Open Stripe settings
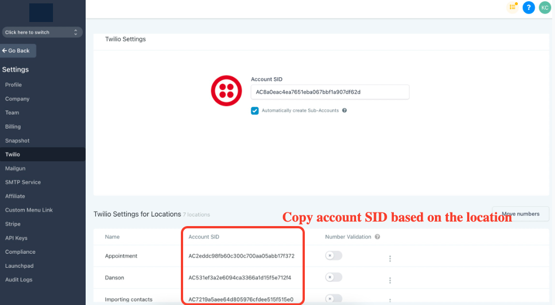Screen dimensions: 555x305 coord(13,224)
